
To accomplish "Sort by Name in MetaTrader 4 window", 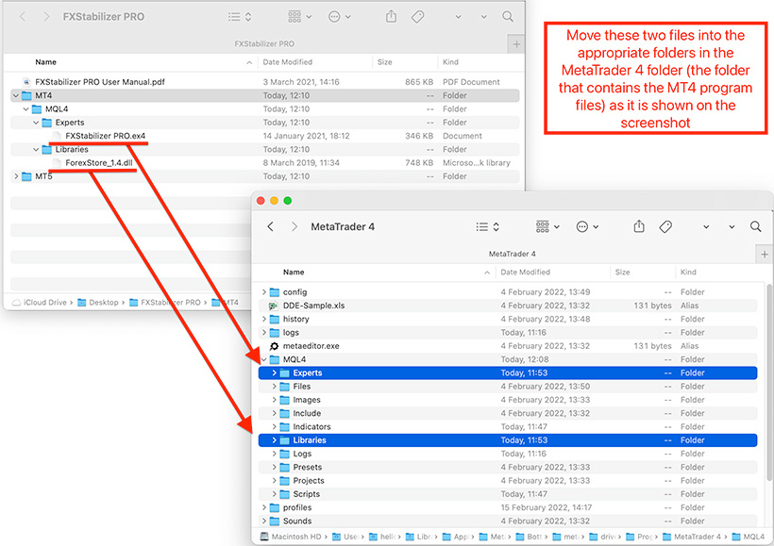I will 294,273.
